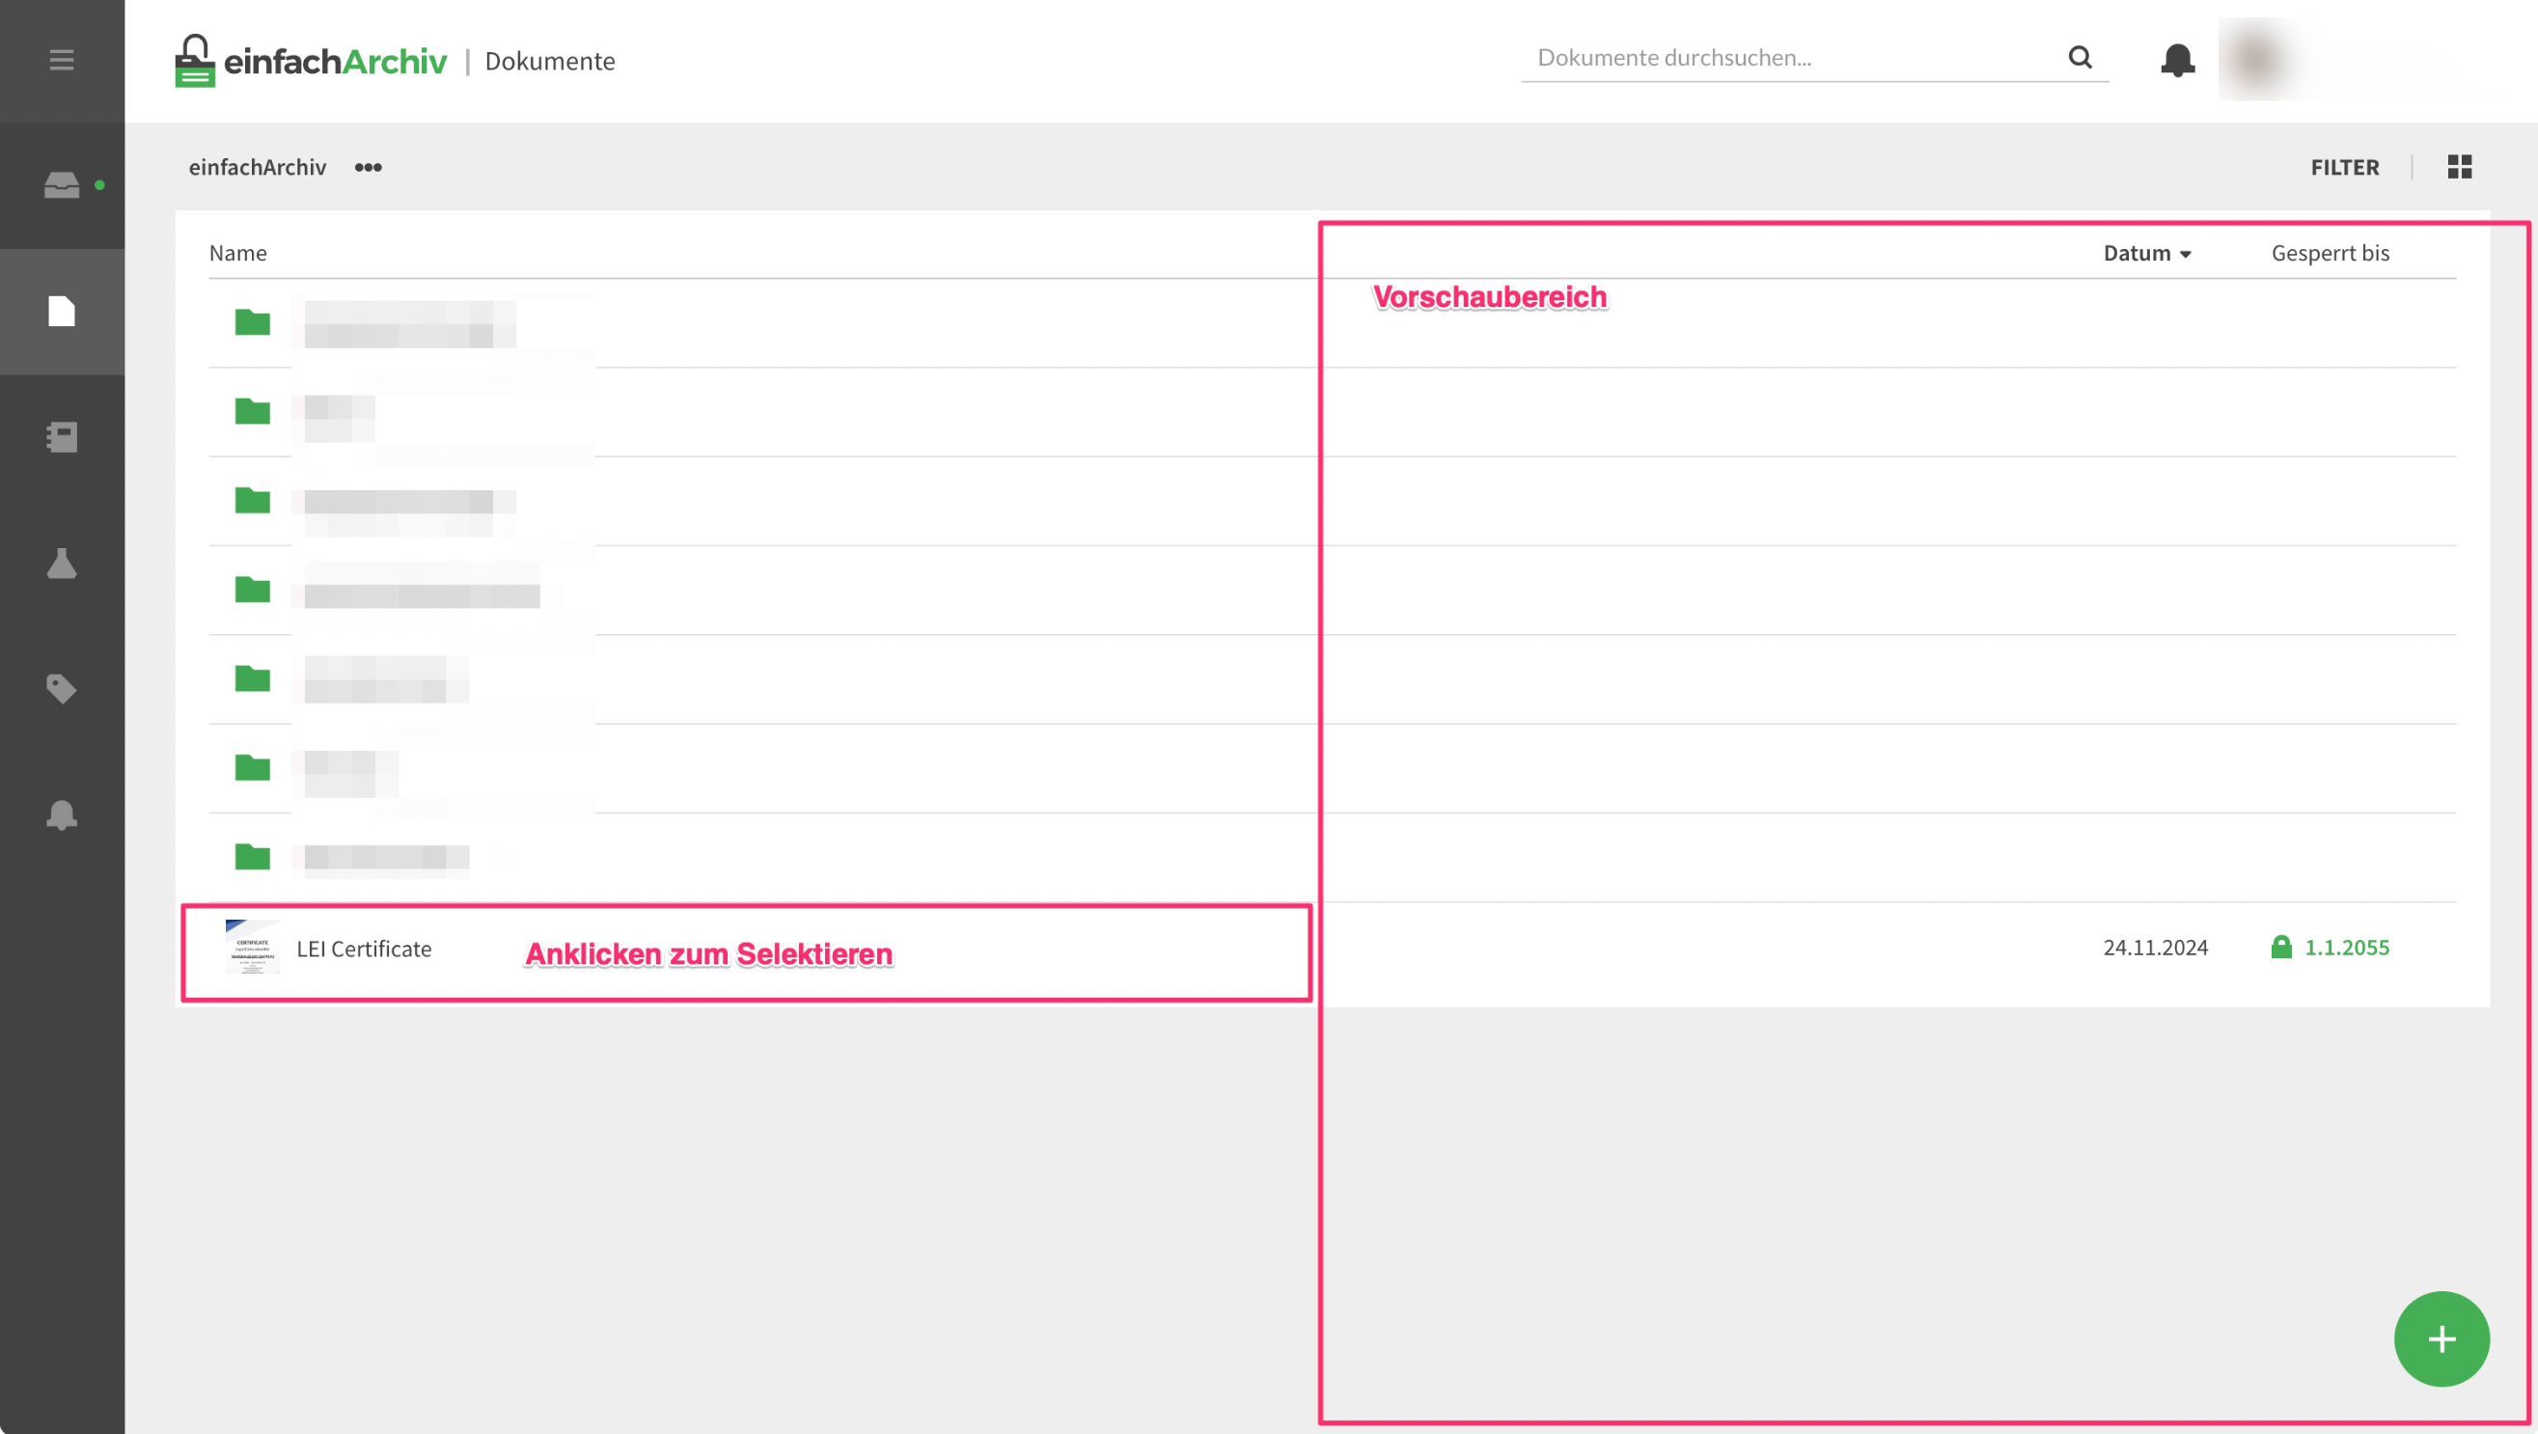Open the sidebar bell reminders icon

click(x=61, y=814)
